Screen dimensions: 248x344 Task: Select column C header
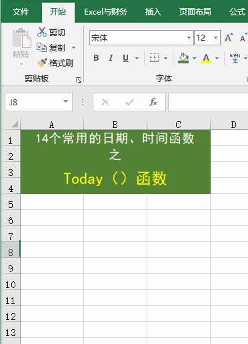click(x=179, y=125)
